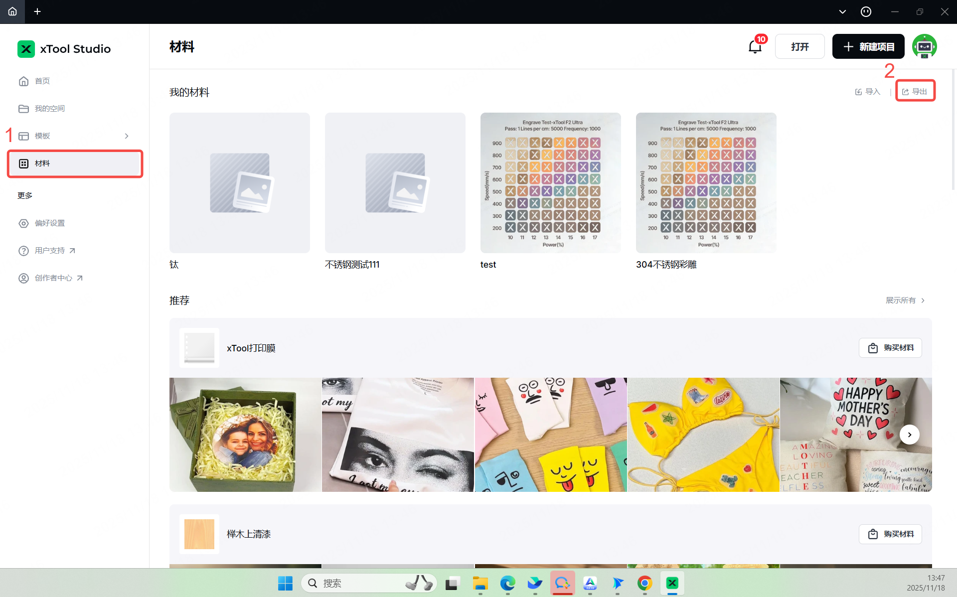Go to 首页 in the sidebar
Viewport: 957px width, 597px height.
pos(42,81)
